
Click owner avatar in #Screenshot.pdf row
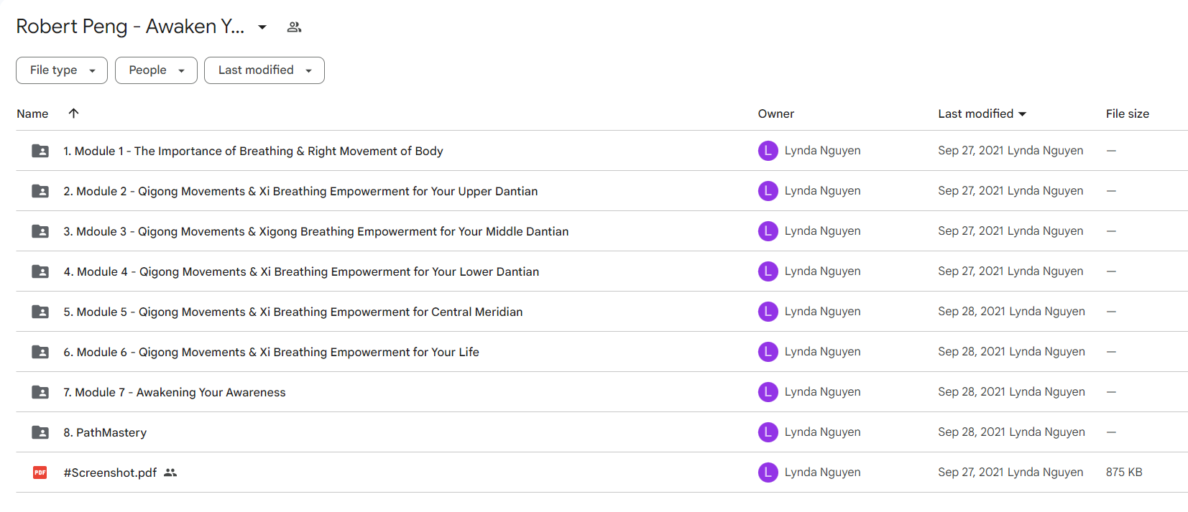tap(768, 473)
